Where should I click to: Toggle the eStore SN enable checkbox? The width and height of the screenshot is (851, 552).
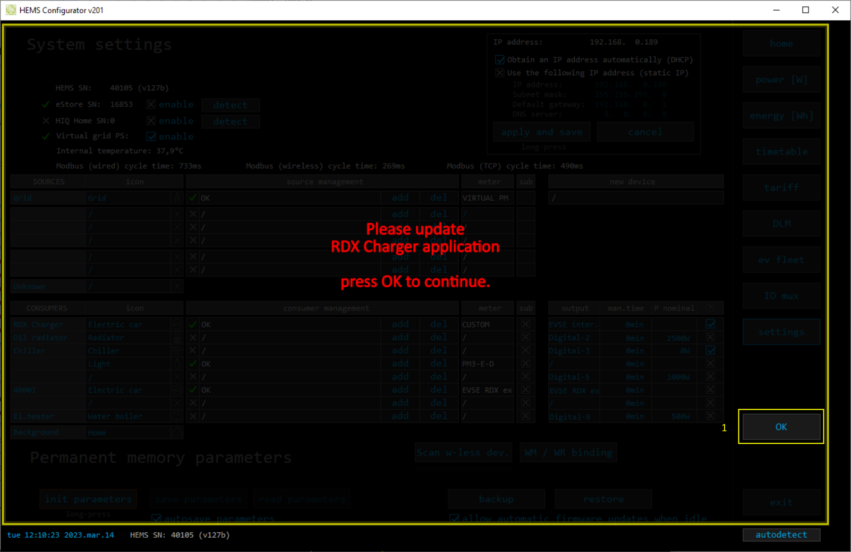(x=151, y=105)
